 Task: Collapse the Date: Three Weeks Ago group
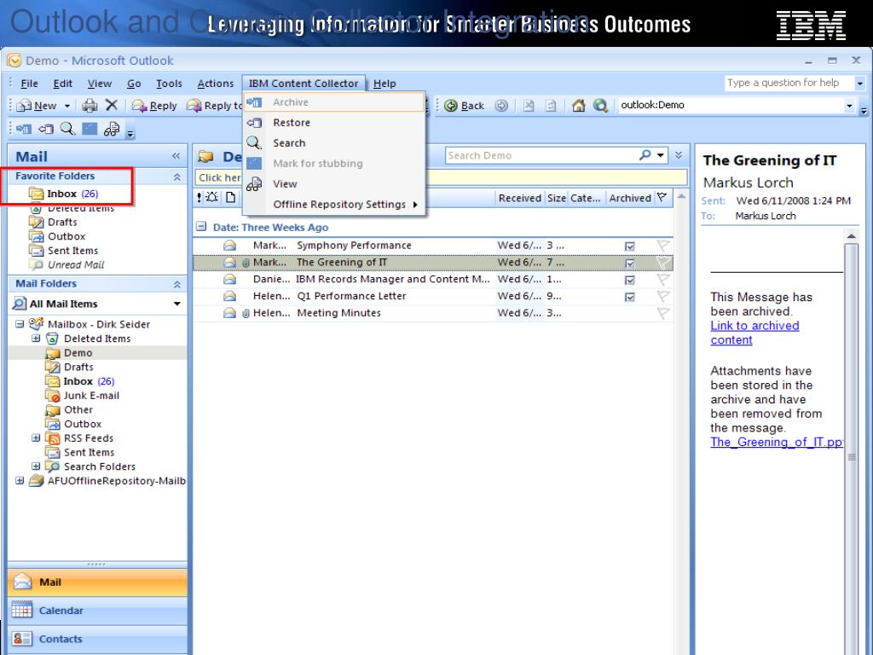pyautogui.click(x=201, y=227)
